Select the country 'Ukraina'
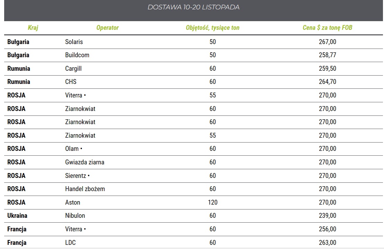This screenshot has width=384, height=249. tap(17, 215)
